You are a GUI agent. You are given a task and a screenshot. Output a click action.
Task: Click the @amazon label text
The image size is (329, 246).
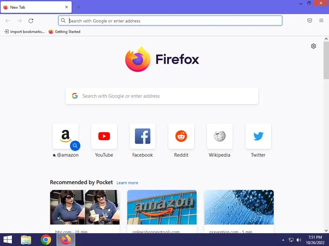click(x=67, y=155)
